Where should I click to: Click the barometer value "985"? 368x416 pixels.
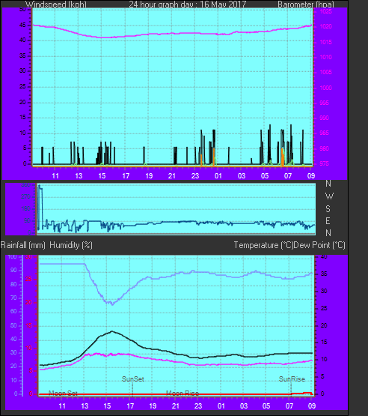click(325, 133)
